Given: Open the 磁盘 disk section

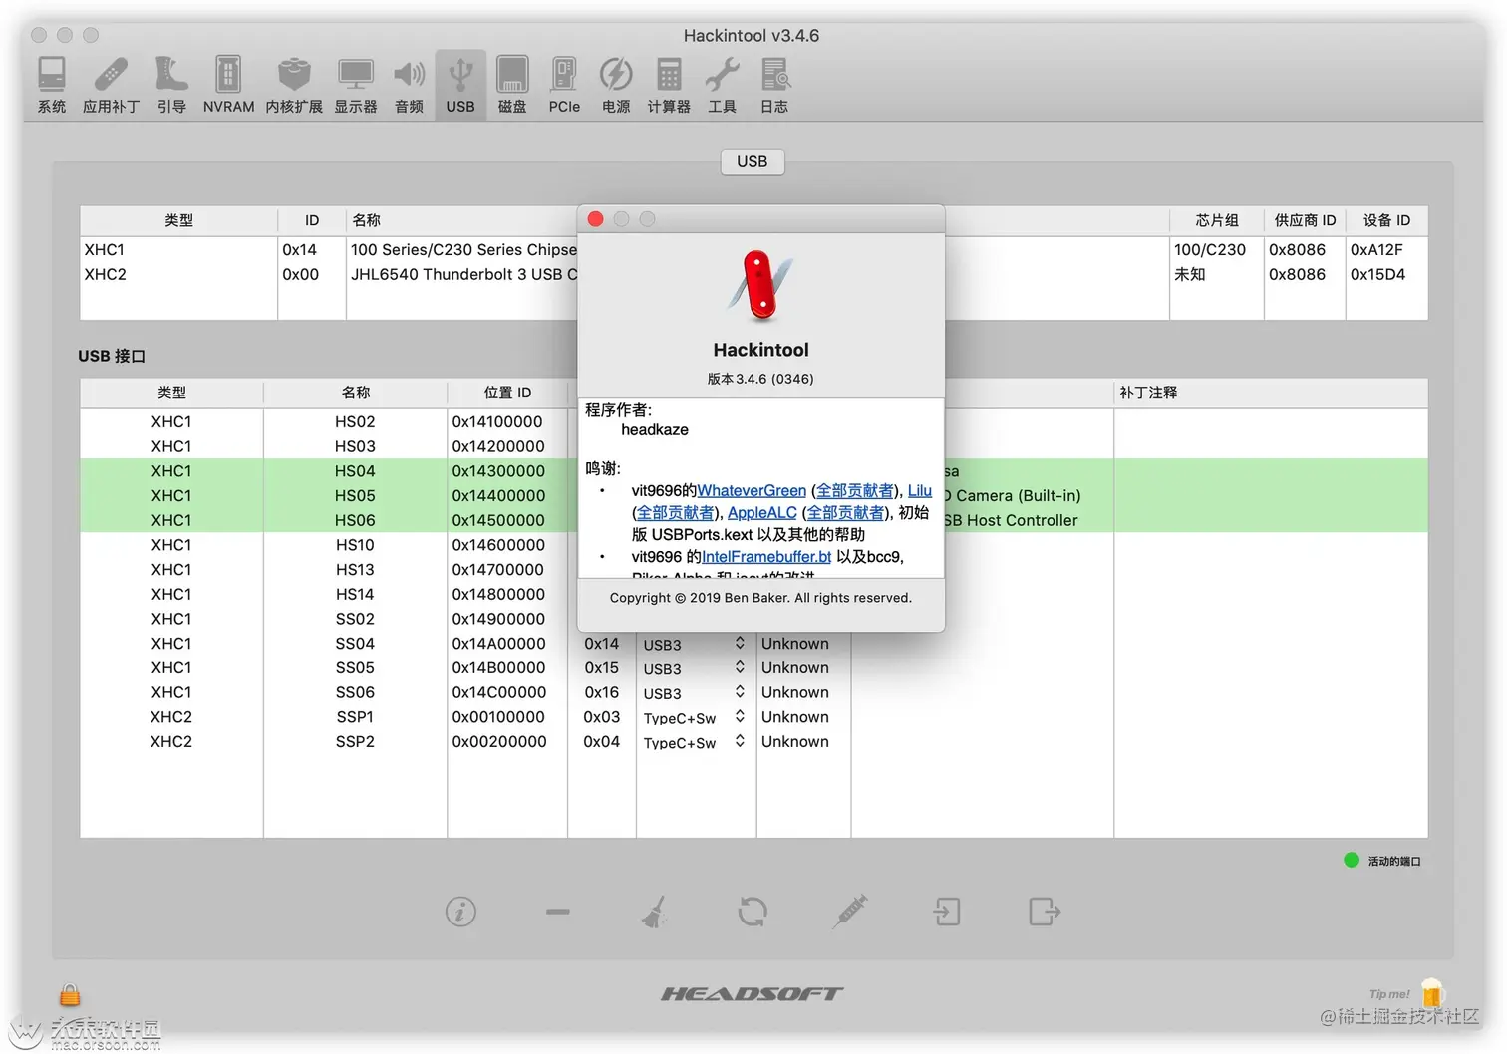Looking at the screenshot, I should tap(512, 85).
